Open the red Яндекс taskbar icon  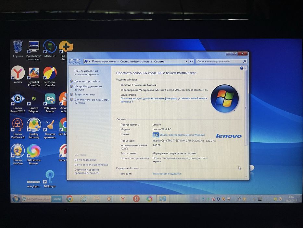136,199
